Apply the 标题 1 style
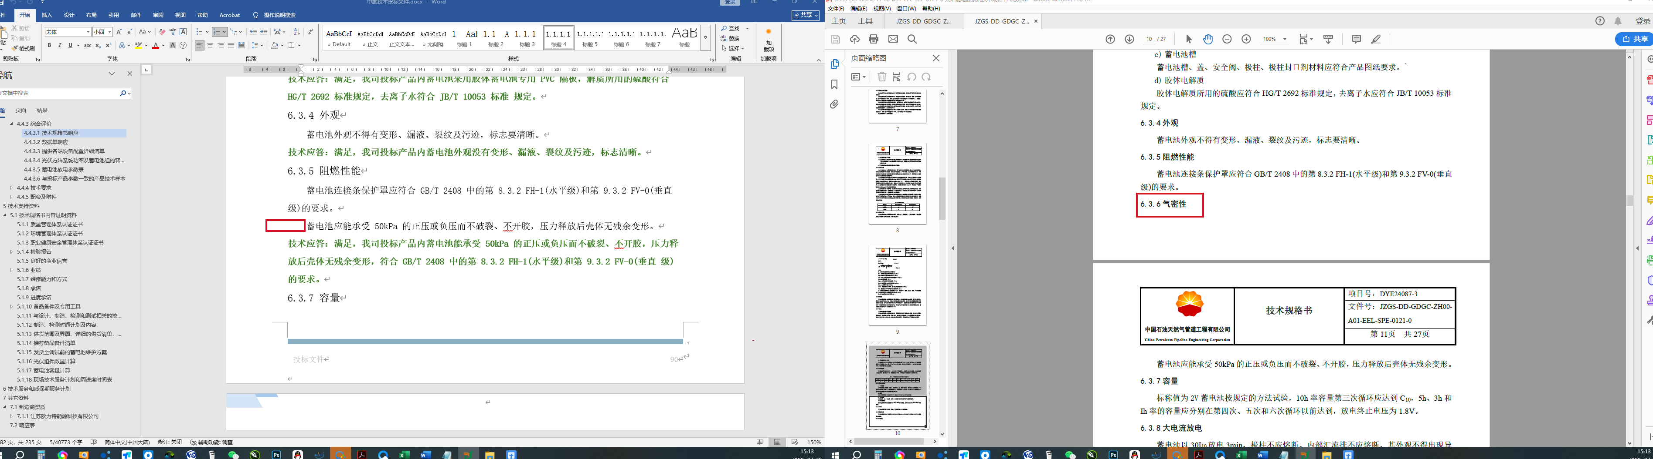Image resolution: width=1653 pixels, height=459 pixels. coord(465,38)
